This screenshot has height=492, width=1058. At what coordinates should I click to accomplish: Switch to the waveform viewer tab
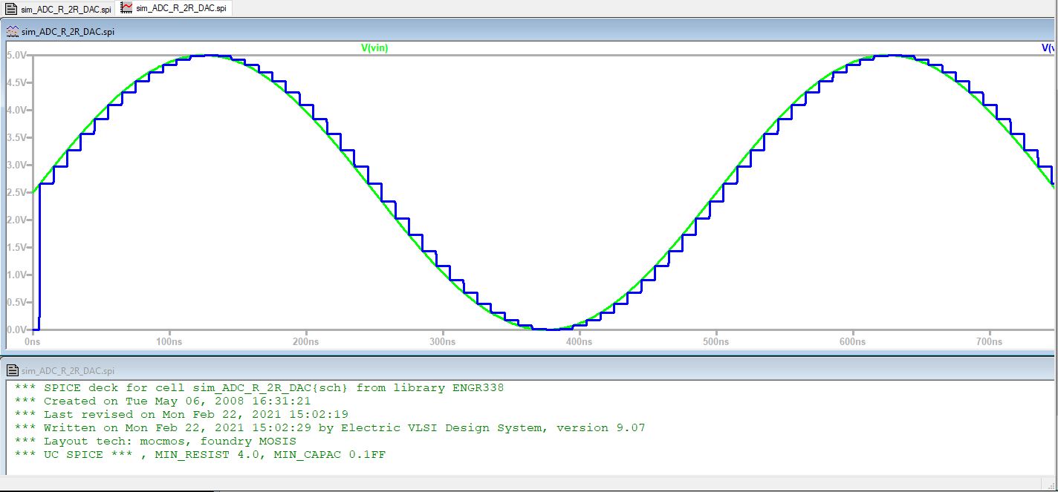[x=181, y=8]
